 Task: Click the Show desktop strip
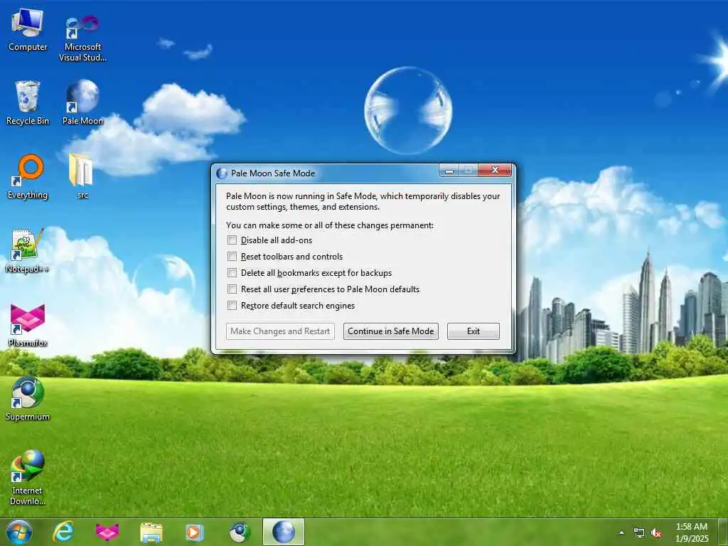pyautogui.click(x=724, y=532)
